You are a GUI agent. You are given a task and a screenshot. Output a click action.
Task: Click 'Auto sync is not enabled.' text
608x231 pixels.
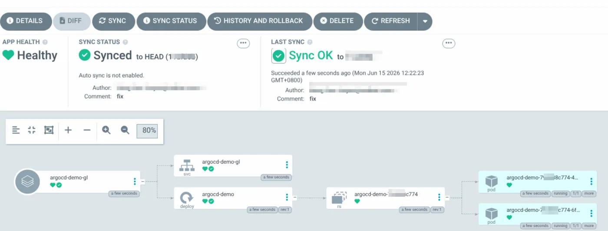[112, 75]
